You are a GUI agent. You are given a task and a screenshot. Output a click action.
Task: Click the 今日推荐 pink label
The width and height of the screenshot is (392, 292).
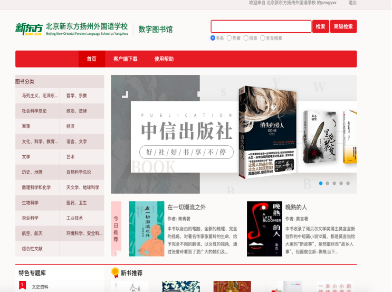tap(116, 229)
